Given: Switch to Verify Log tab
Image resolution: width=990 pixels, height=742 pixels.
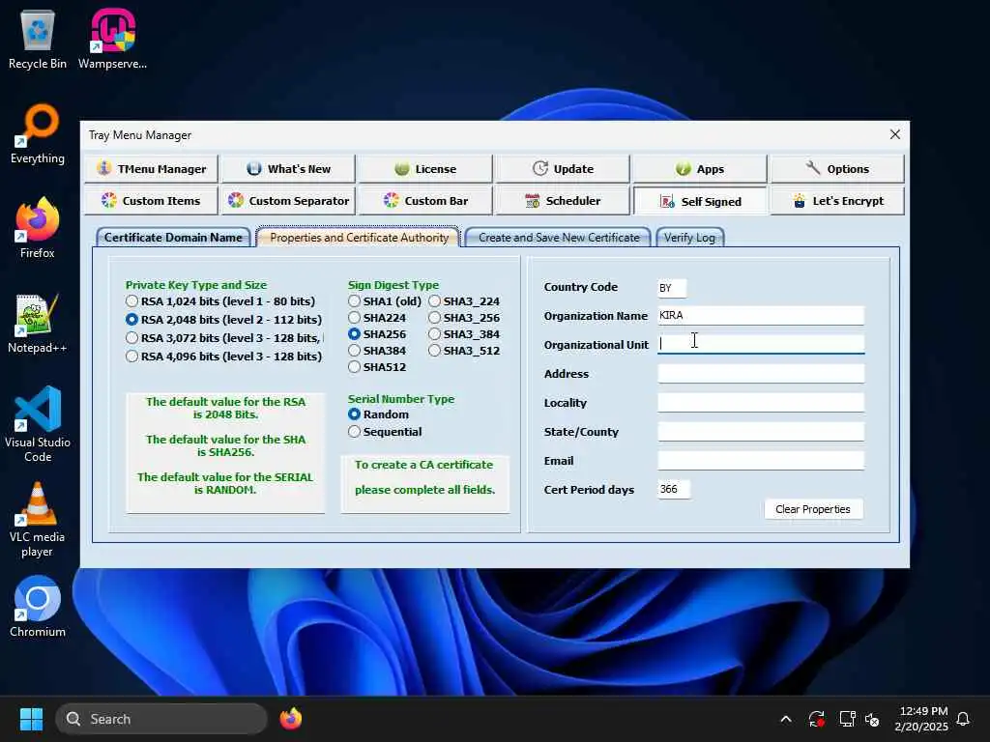Looking at the screenshot, I should (689, 238).
